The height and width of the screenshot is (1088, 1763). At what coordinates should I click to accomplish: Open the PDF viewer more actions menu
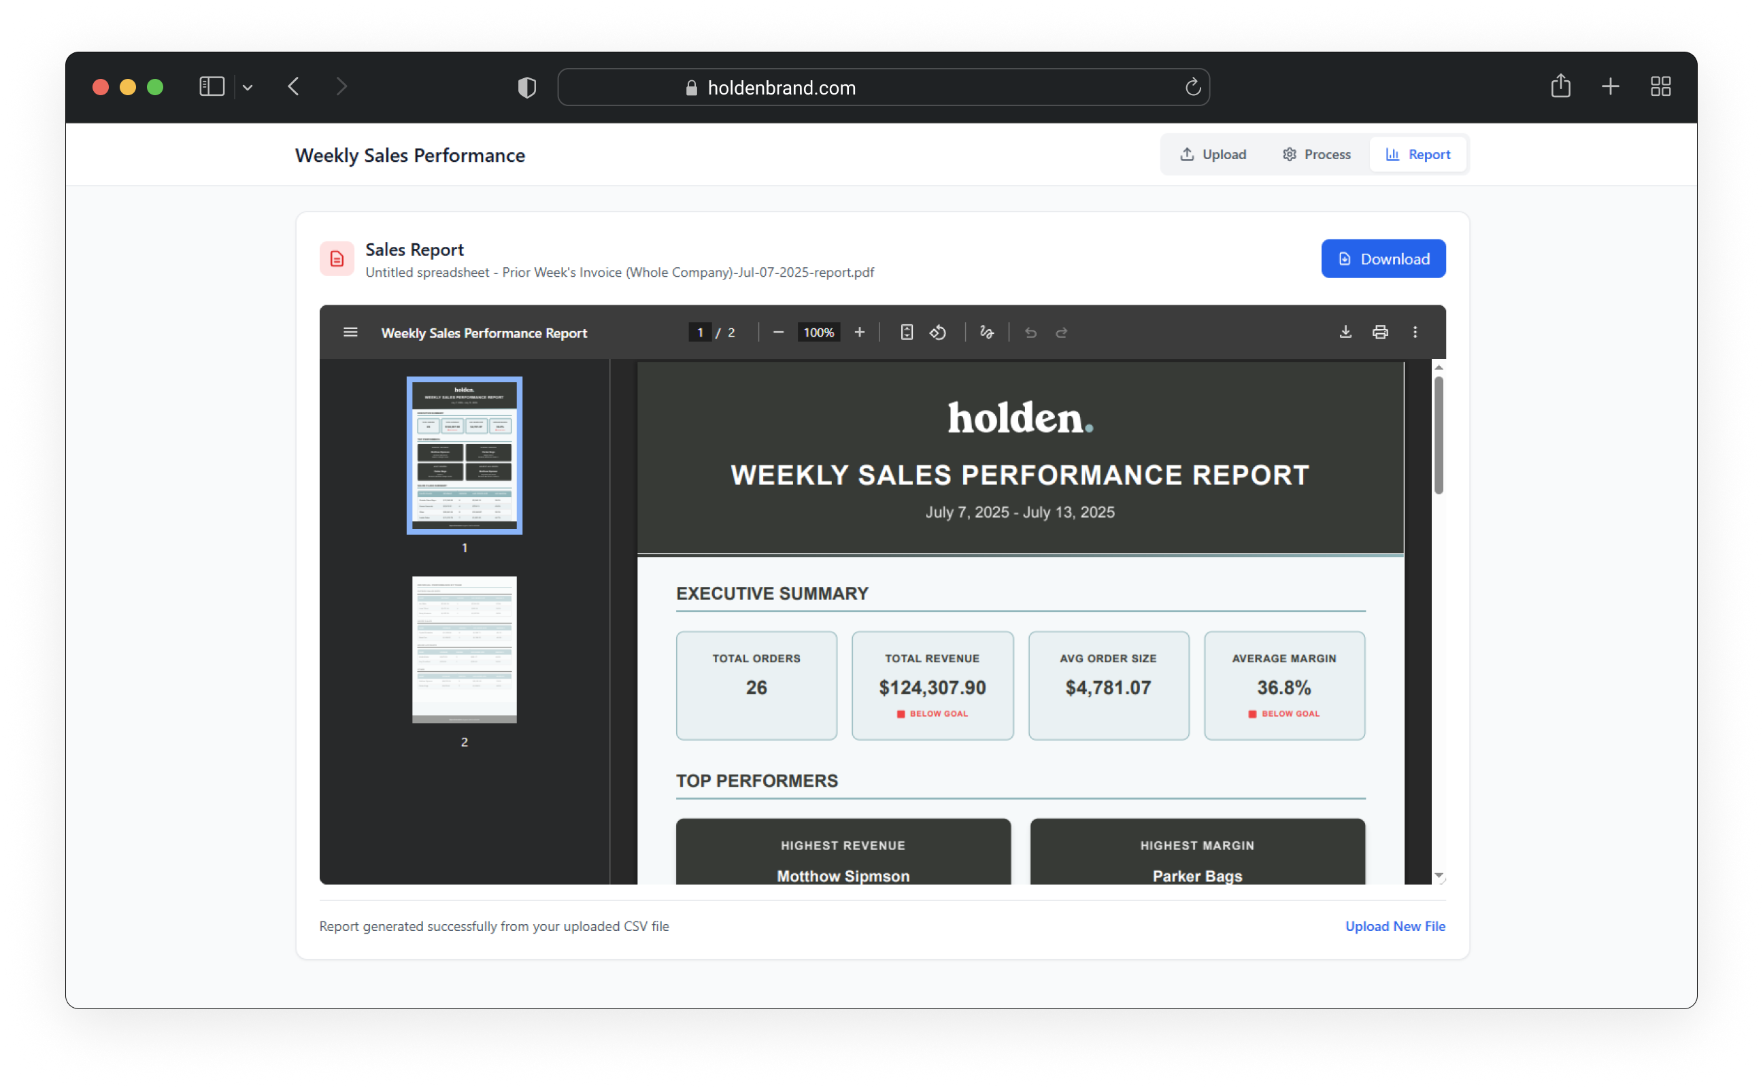(x=1415, y=333)
